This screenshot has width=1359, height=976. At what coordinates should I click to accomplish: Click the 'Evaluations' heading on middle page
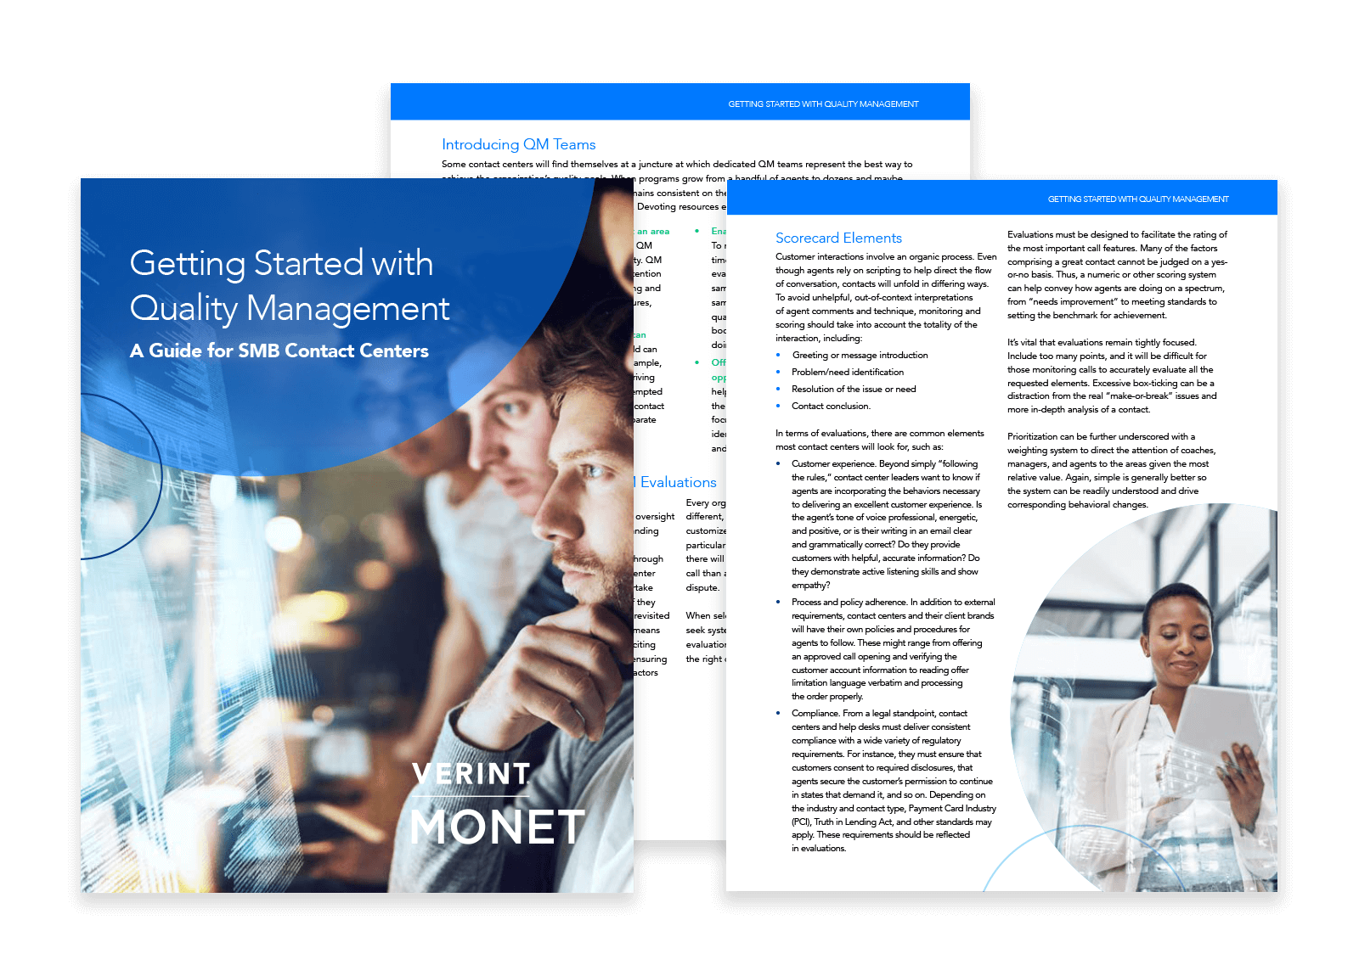pyautogui.click(x=678, y=482)
